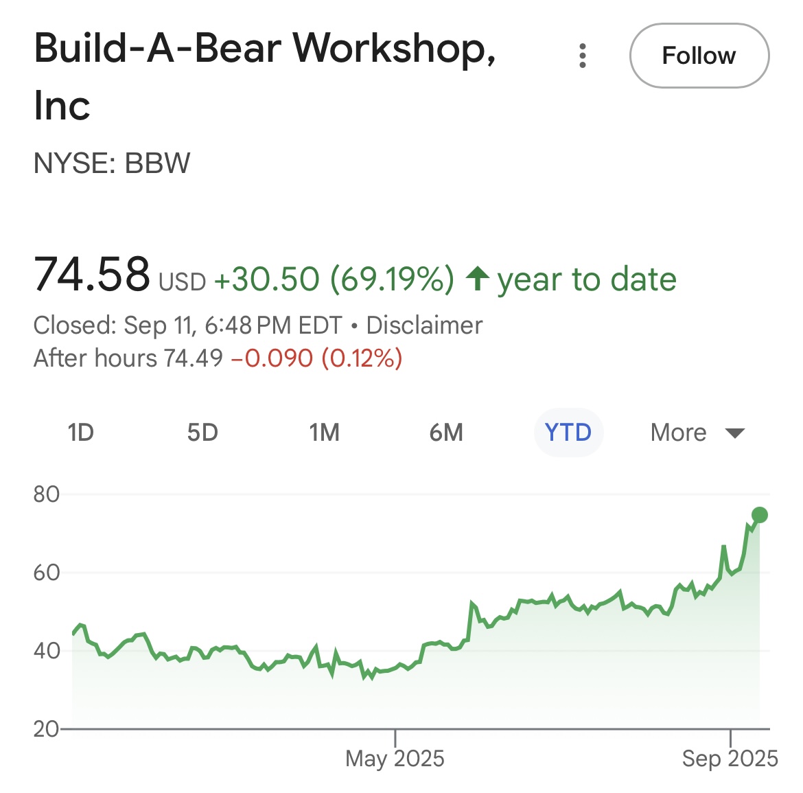
Task: Select the 5D chart range
Action: (x=202, y=433)
